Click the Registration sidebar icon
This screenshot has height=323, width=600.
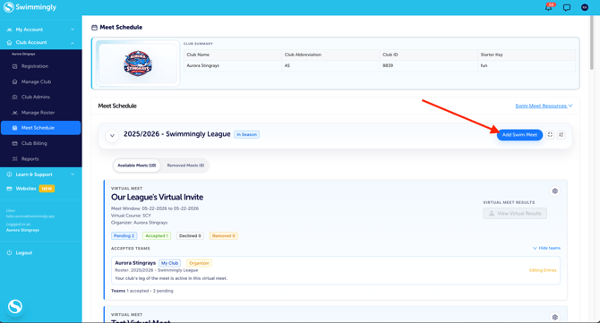(x=14, y=66)
